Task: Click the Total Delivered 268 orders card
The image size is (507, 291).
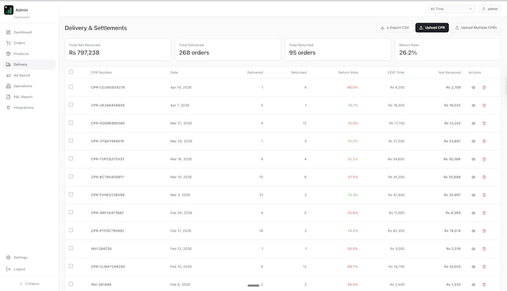Action: point(228,49)
